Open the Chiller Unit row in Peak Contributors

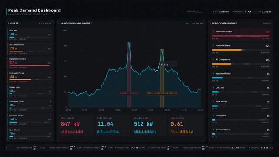click(x=241, y=119)
